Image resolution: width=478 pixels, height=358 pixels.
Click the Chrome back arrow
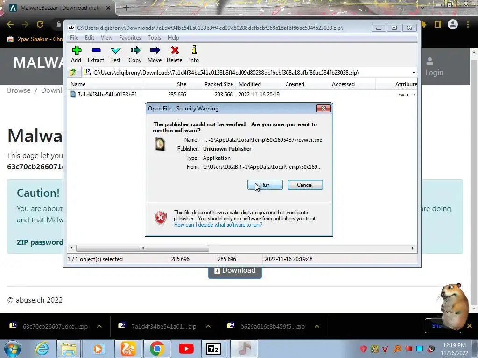pos(10,24)
